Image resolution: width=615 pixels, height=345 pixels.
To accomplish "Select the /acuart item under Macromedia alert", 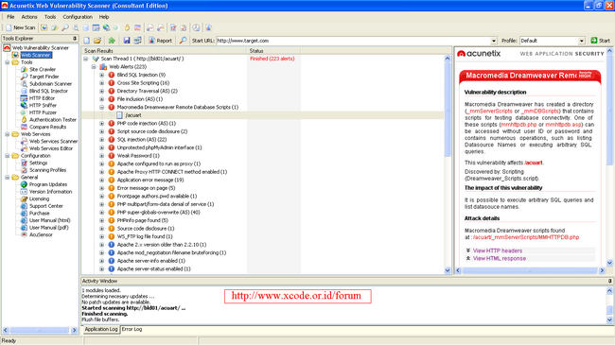I will (x=133, y=115).
